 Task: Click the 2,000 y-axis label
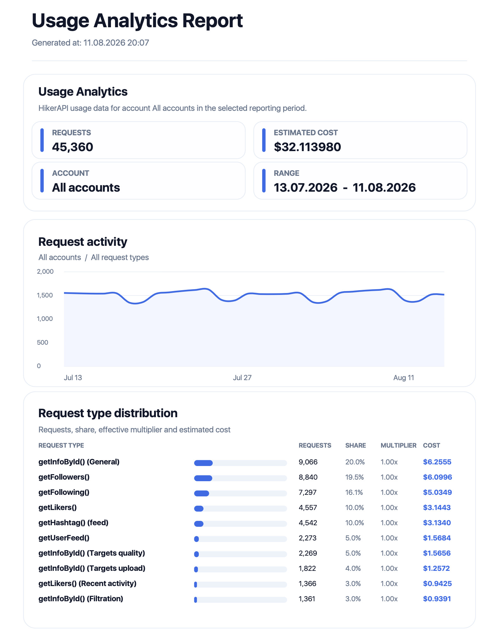pos(45,271)
